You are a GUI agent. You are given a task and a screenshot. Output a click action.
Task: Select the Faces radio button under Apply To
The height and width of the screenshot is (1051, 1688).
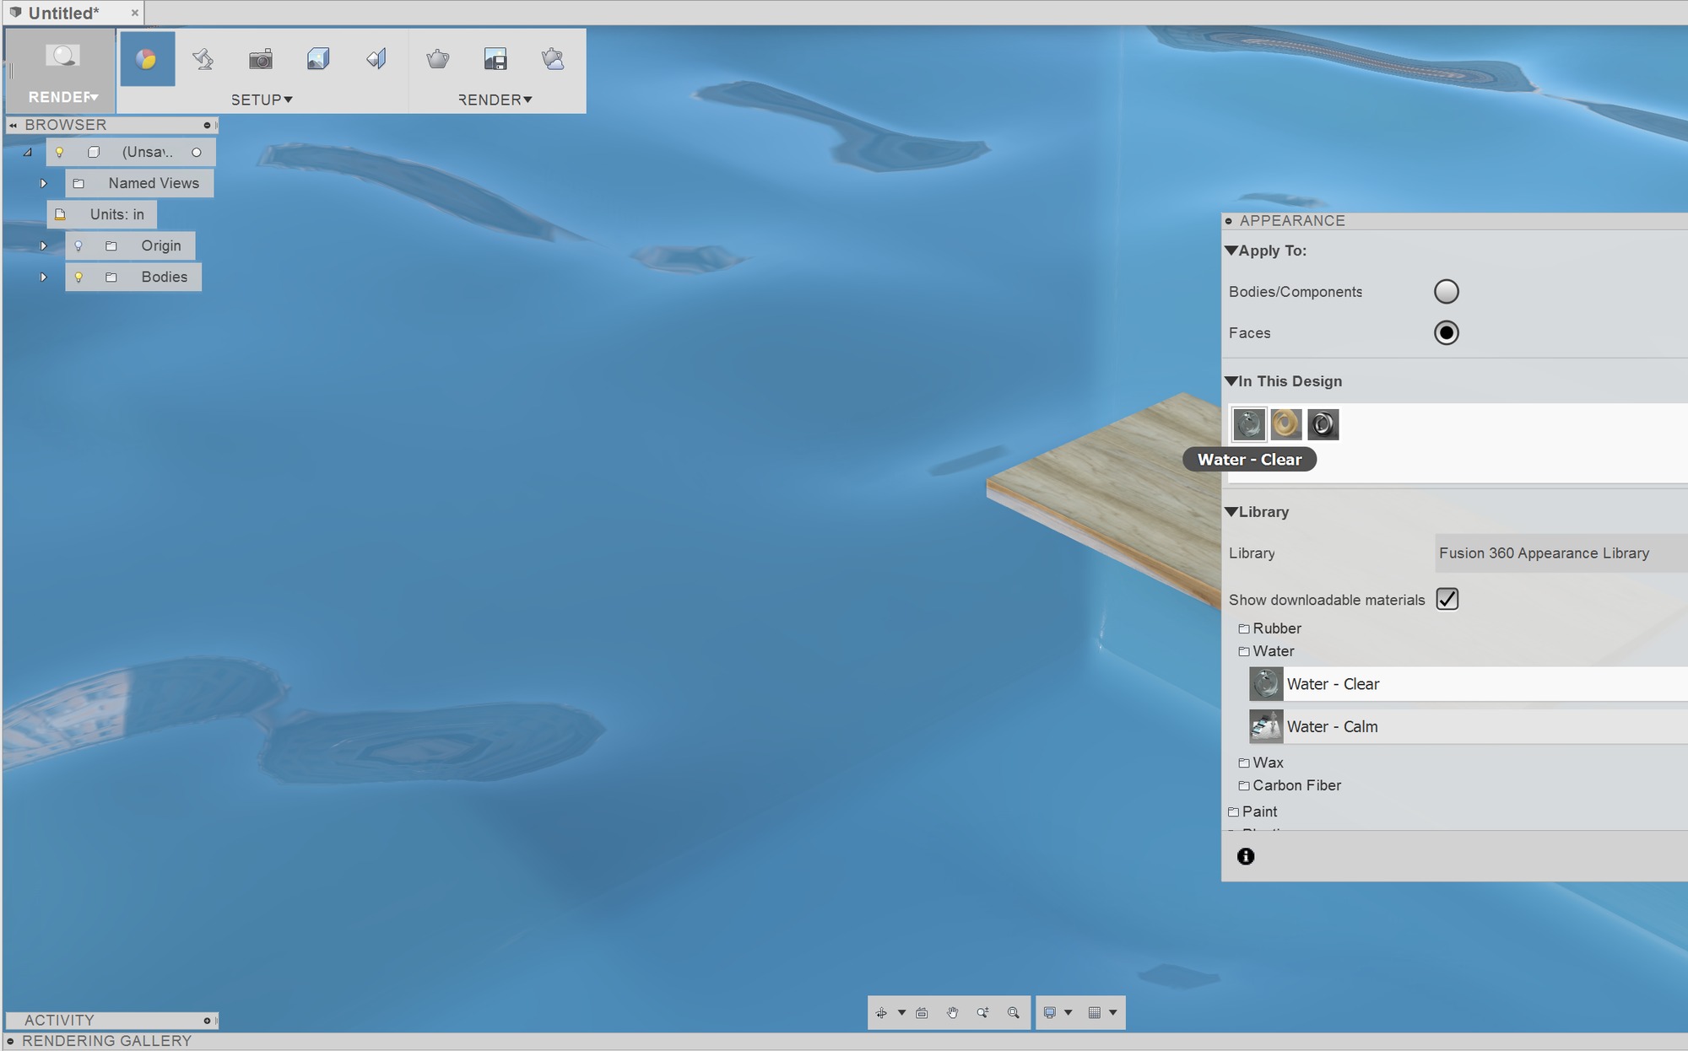(x=1447, y=333)
